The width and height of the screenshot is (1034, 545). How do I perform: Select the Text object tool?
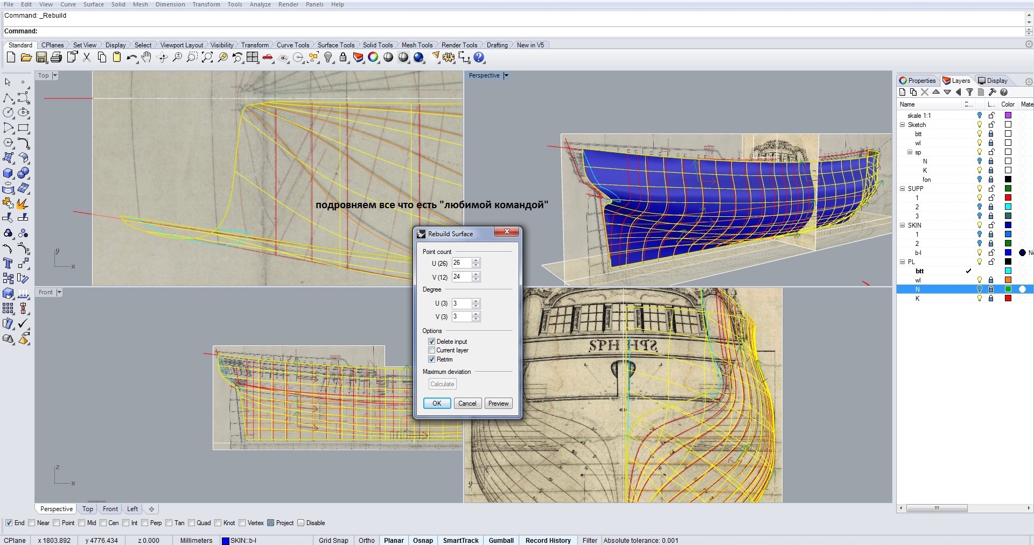(8, 263)
